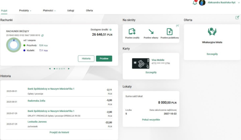Image resolution: width=241 pixels, height=140 pixels.
Task: Expand the Produkty dropdown menu
Action: (x=25, y=11)
